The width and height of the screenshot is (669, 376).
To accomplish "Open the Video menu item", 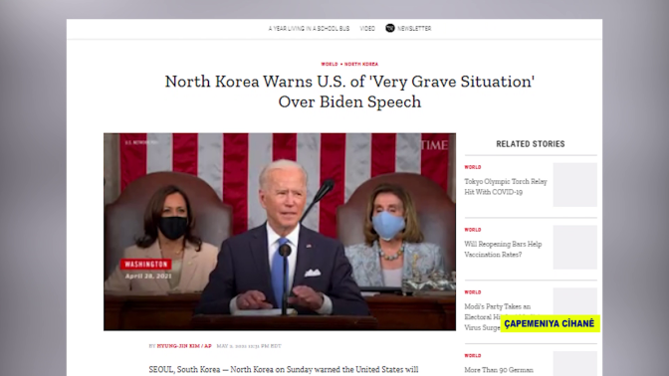I will [x=367, y=29].
